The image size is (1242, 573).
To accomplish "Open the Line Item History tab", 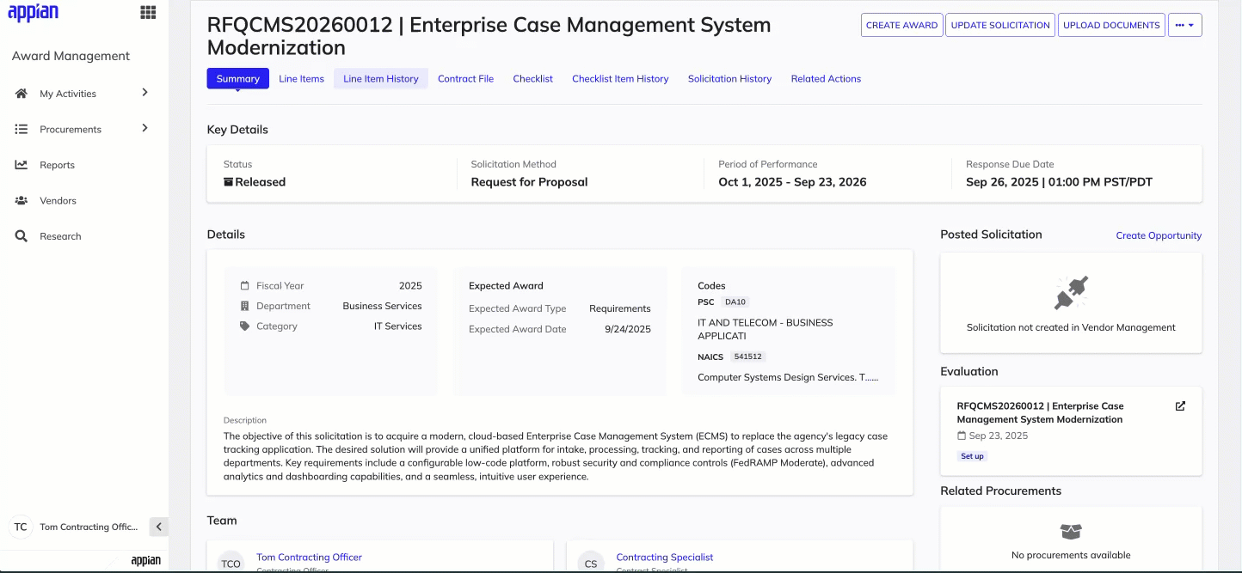I will [x=381, y=78].
